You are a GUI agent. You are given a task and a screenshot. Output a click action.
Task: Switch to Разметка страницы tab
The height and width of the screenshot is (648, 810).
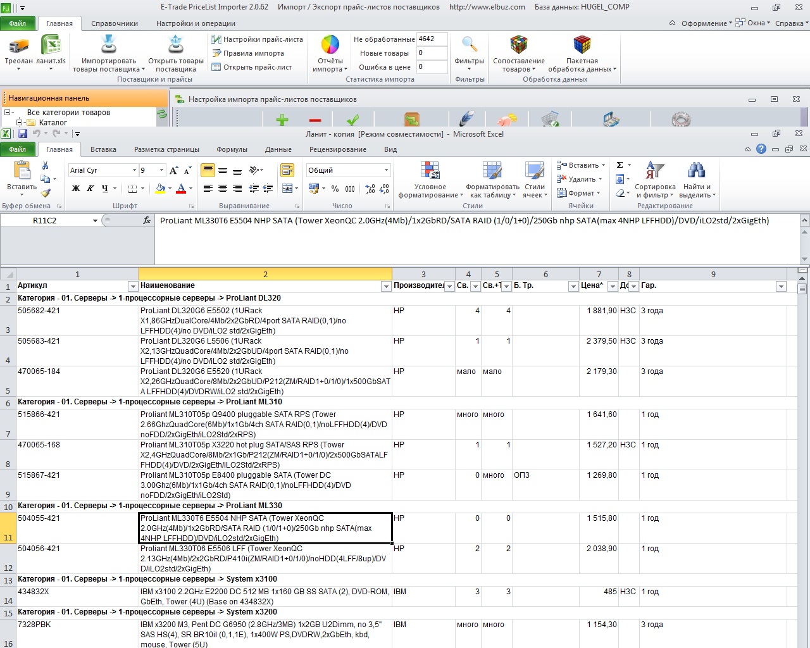(x=166, y=149)
